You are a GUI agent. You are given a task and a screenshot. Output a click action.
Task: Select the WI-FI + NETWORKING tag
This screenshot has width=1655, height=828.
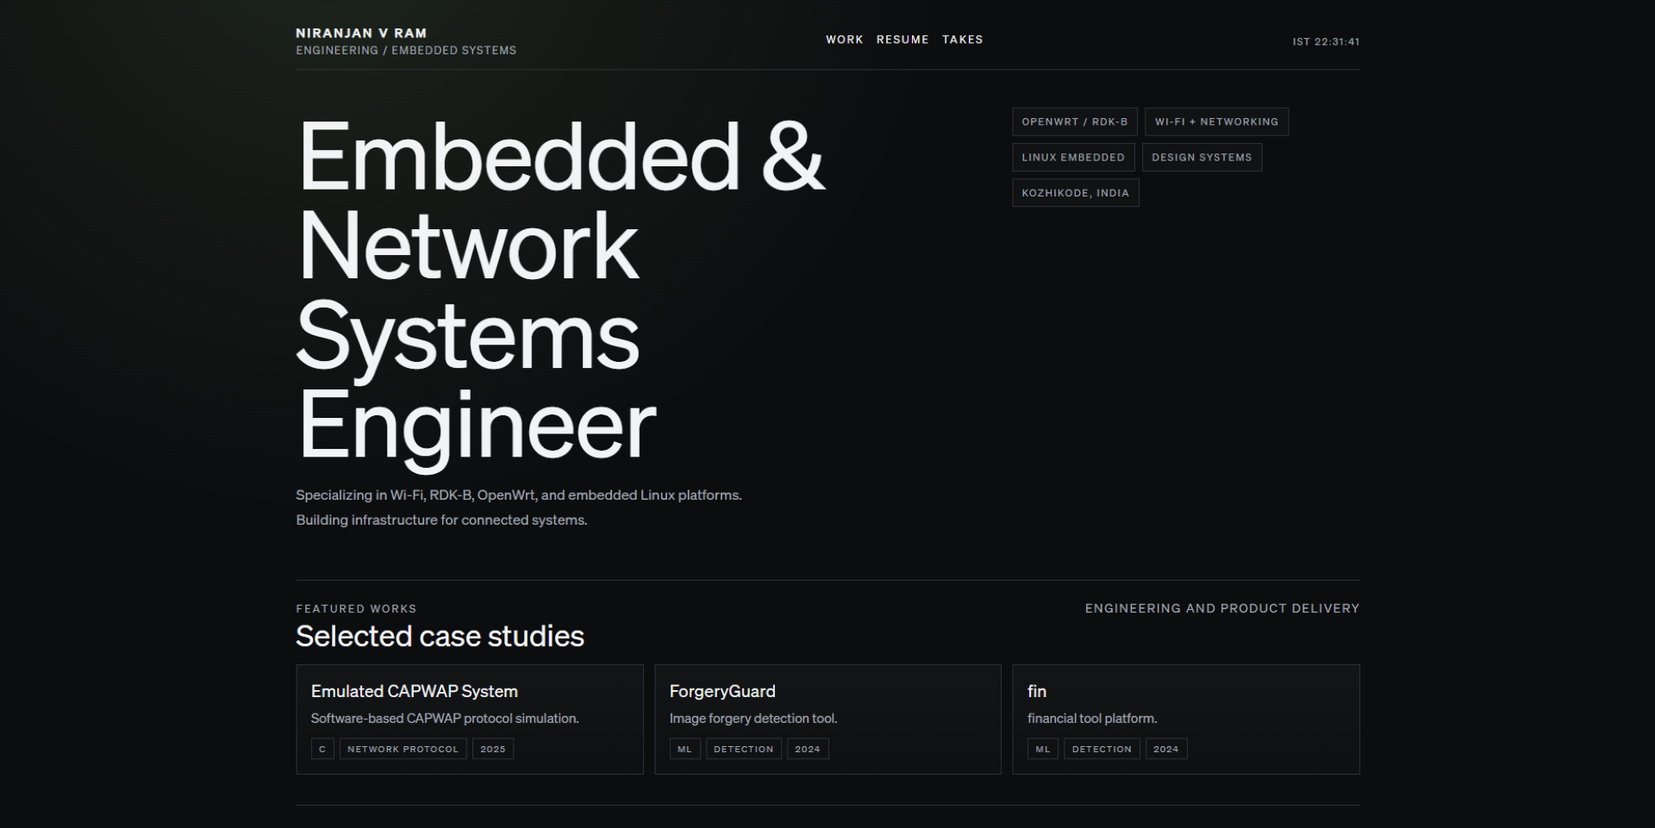pos(1216,121)
